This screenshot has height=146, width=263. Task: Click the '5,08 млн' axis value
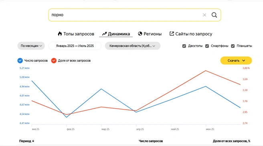pos(24,77)
